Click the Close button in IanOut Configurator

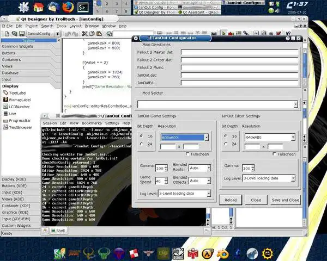click(x=256, y=200)
